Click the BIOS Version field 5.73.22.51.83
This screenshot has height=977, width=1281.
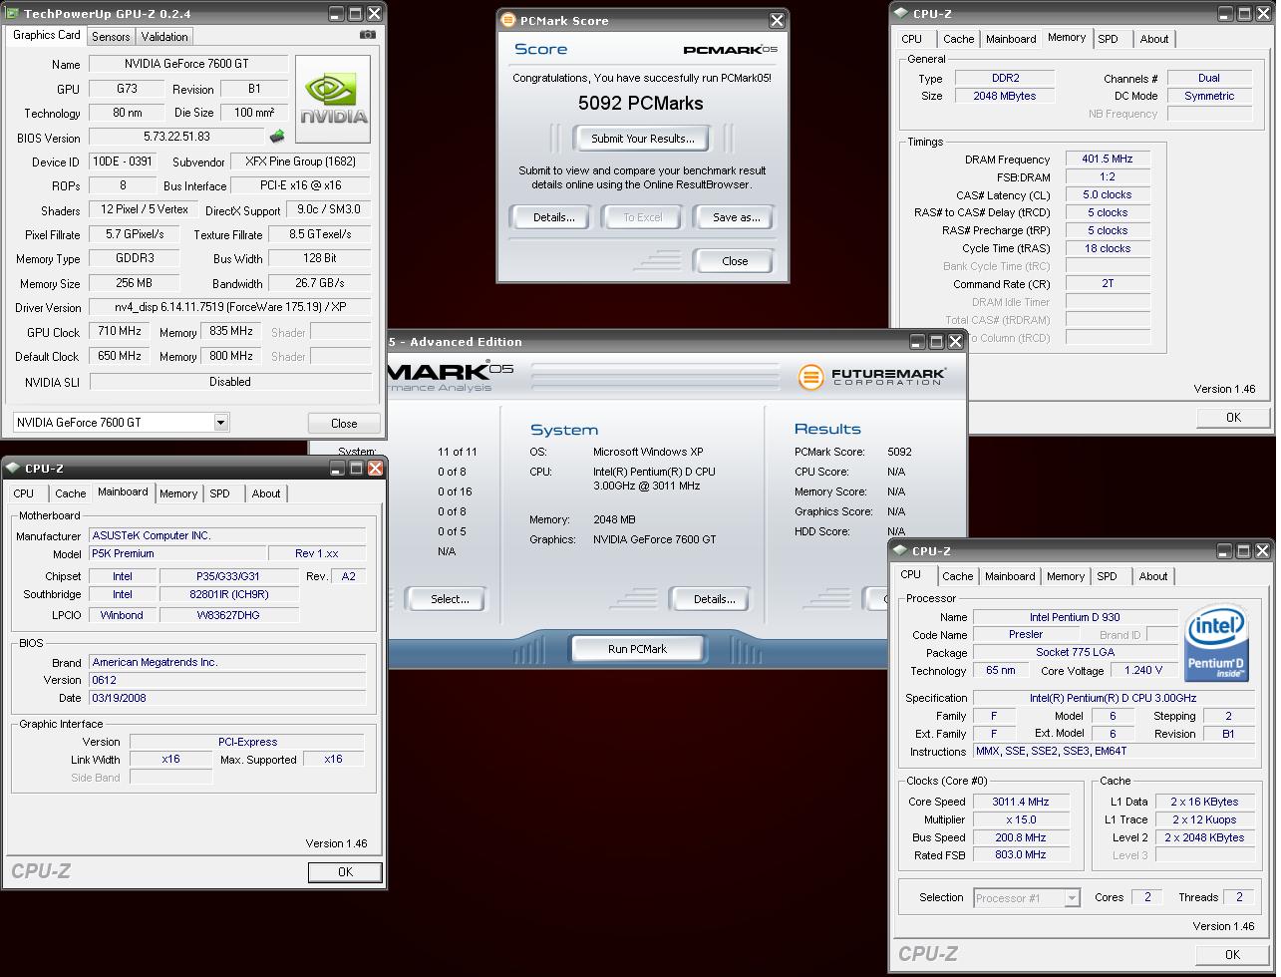click(176, 137)
